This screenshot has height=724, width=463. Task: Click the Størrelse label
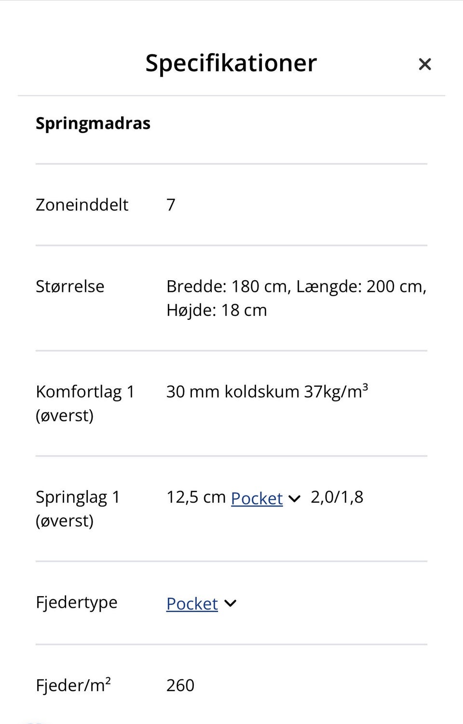[70, 287]
